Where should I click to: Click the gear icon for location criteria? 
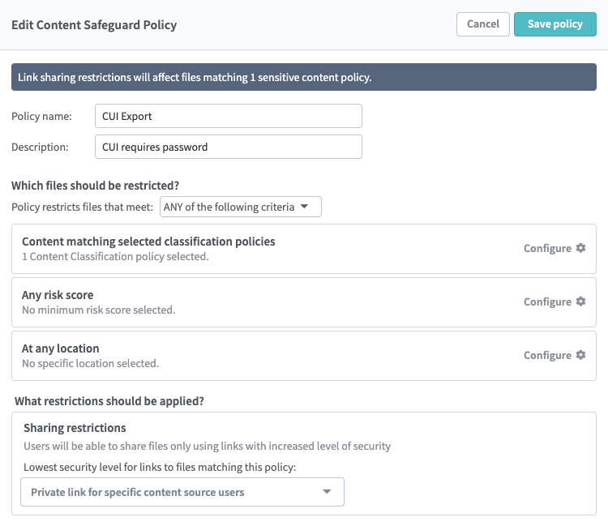click(580, 355)
